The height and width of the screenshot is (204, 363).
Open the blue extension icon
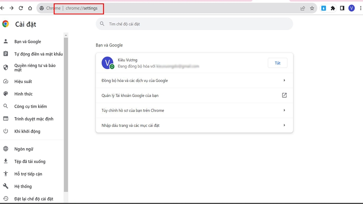(x=324, y=8)
